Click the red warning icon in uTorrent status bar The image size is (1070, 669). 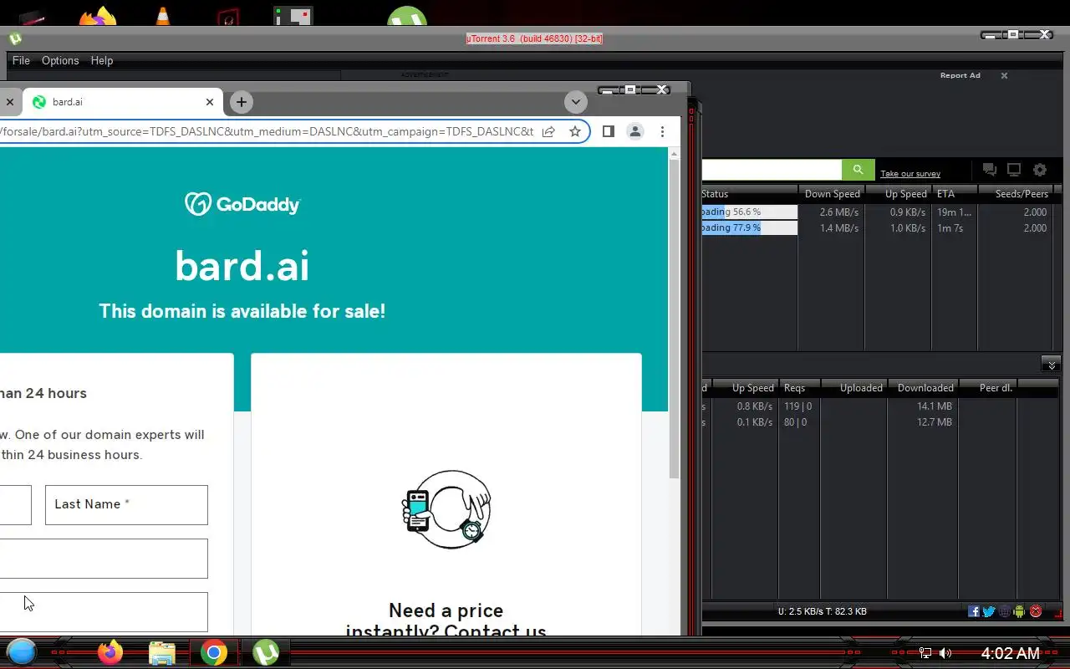pos(1036,611)
